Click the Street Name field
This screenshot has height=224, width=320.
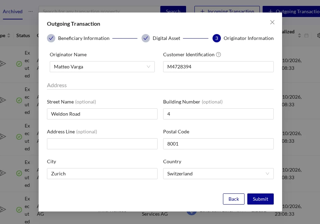pyautogui.click(x=102, y=114)
